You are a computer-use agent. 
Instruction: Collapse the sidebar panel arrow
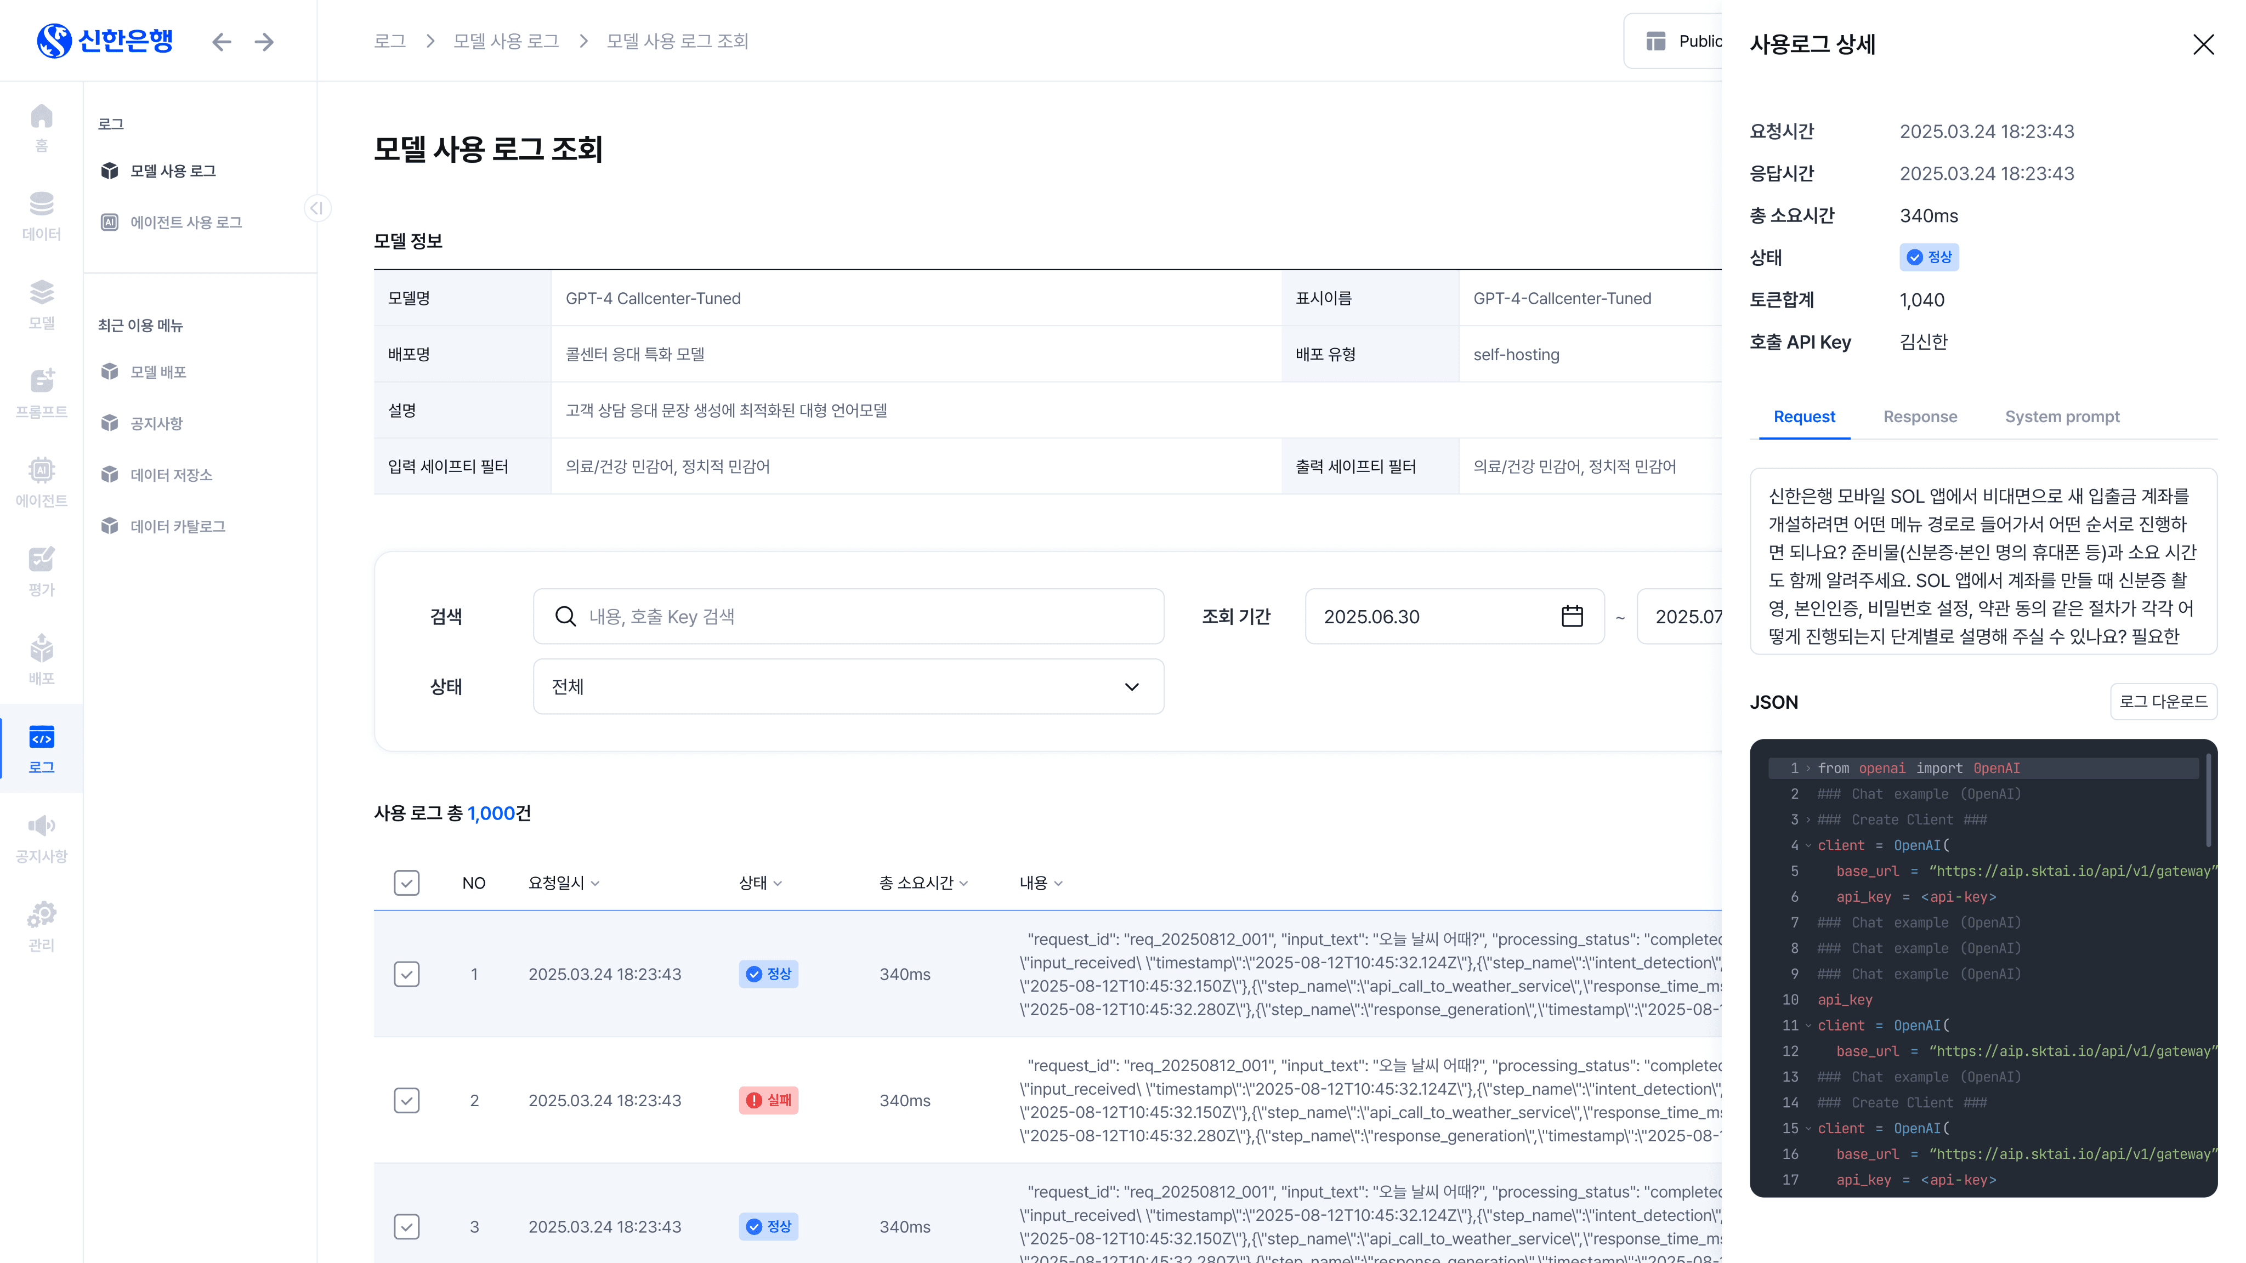[x=317, y=207]
